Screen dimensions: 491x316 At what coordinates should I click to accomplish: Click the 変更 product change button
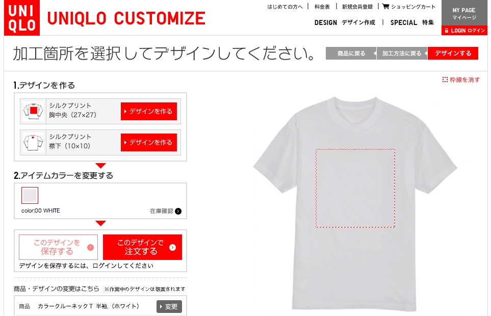click(x=169, y=307)
